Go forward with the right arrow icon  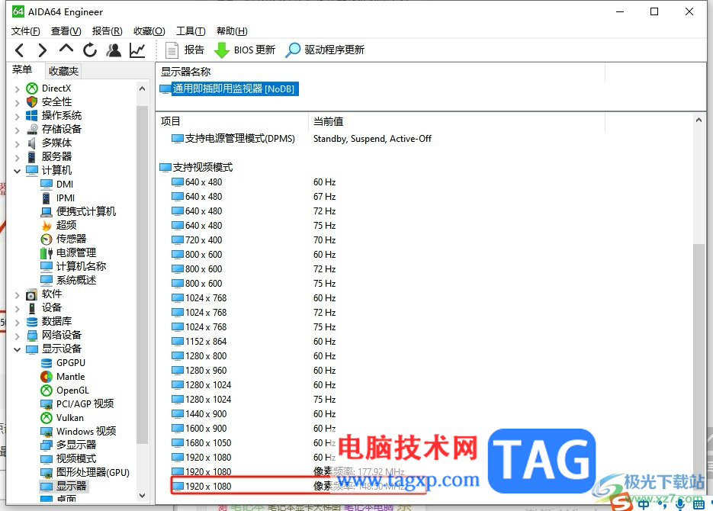point(42,50)
